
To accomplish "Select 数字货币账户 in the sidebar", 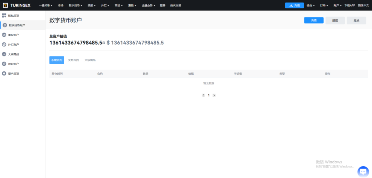I will click(23, 25).
